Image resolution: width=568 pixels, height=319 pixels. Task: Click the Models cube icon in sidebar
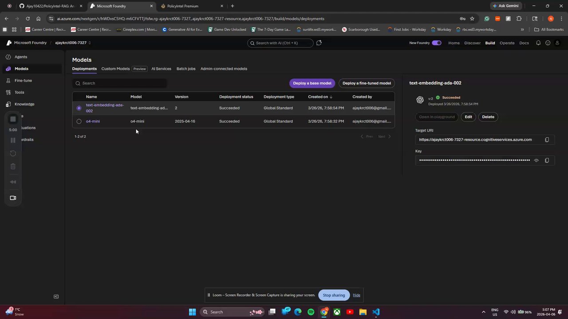8,69
